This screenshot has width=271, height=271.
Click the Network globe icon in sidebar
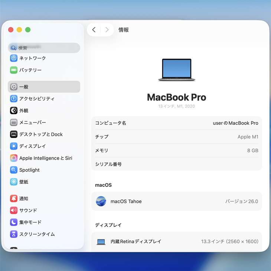coord(14,58)
